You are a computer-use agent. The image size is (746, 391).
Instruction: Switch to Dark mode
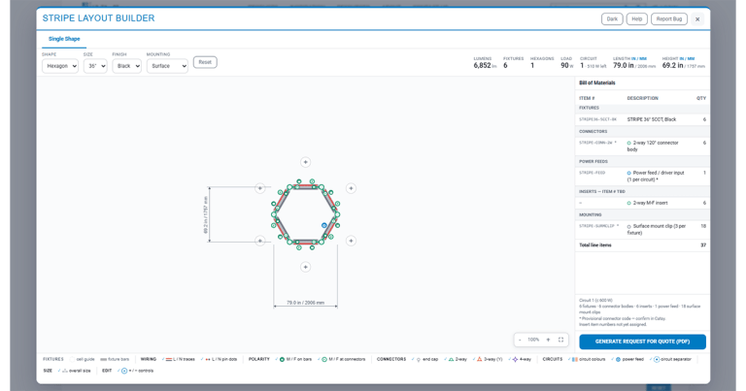[x=612, y=19]
